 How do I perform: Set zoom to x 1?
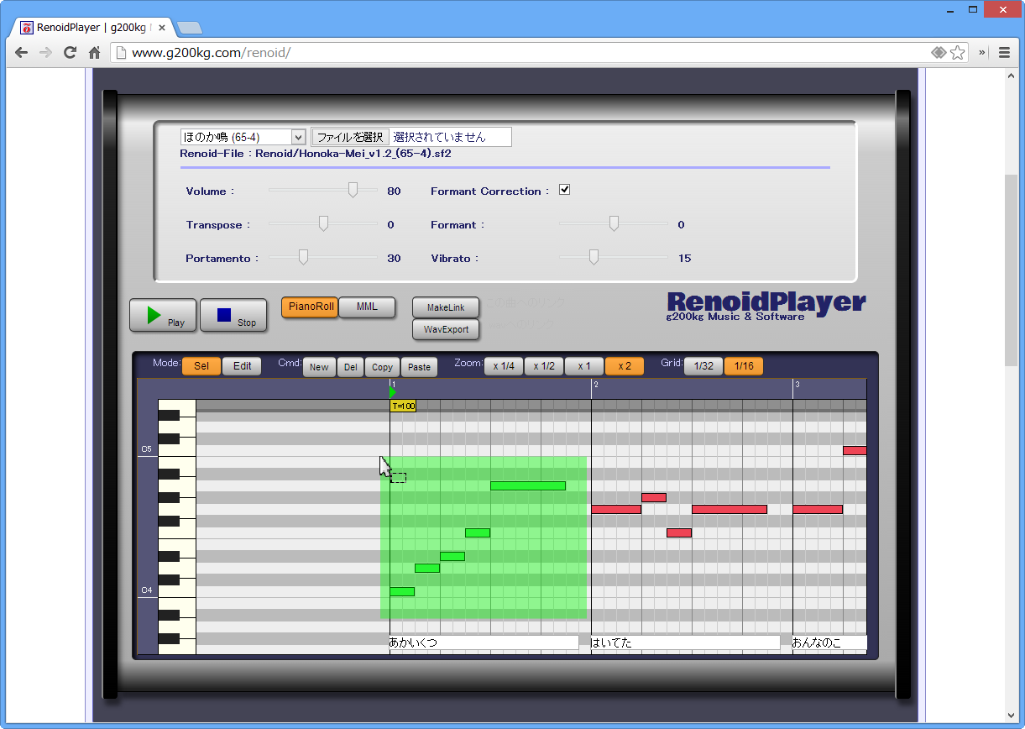pos(584,366)
